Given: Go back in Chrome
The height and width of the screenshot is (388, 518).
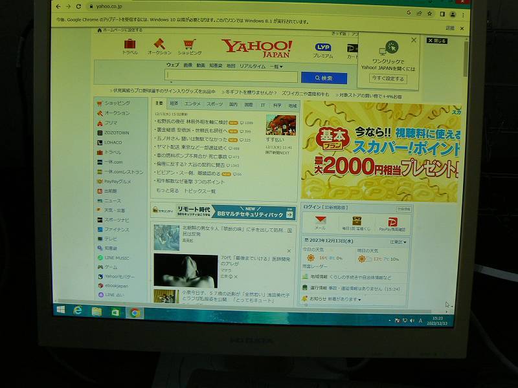Looking at the screenshot, I should tap(58, 6).
